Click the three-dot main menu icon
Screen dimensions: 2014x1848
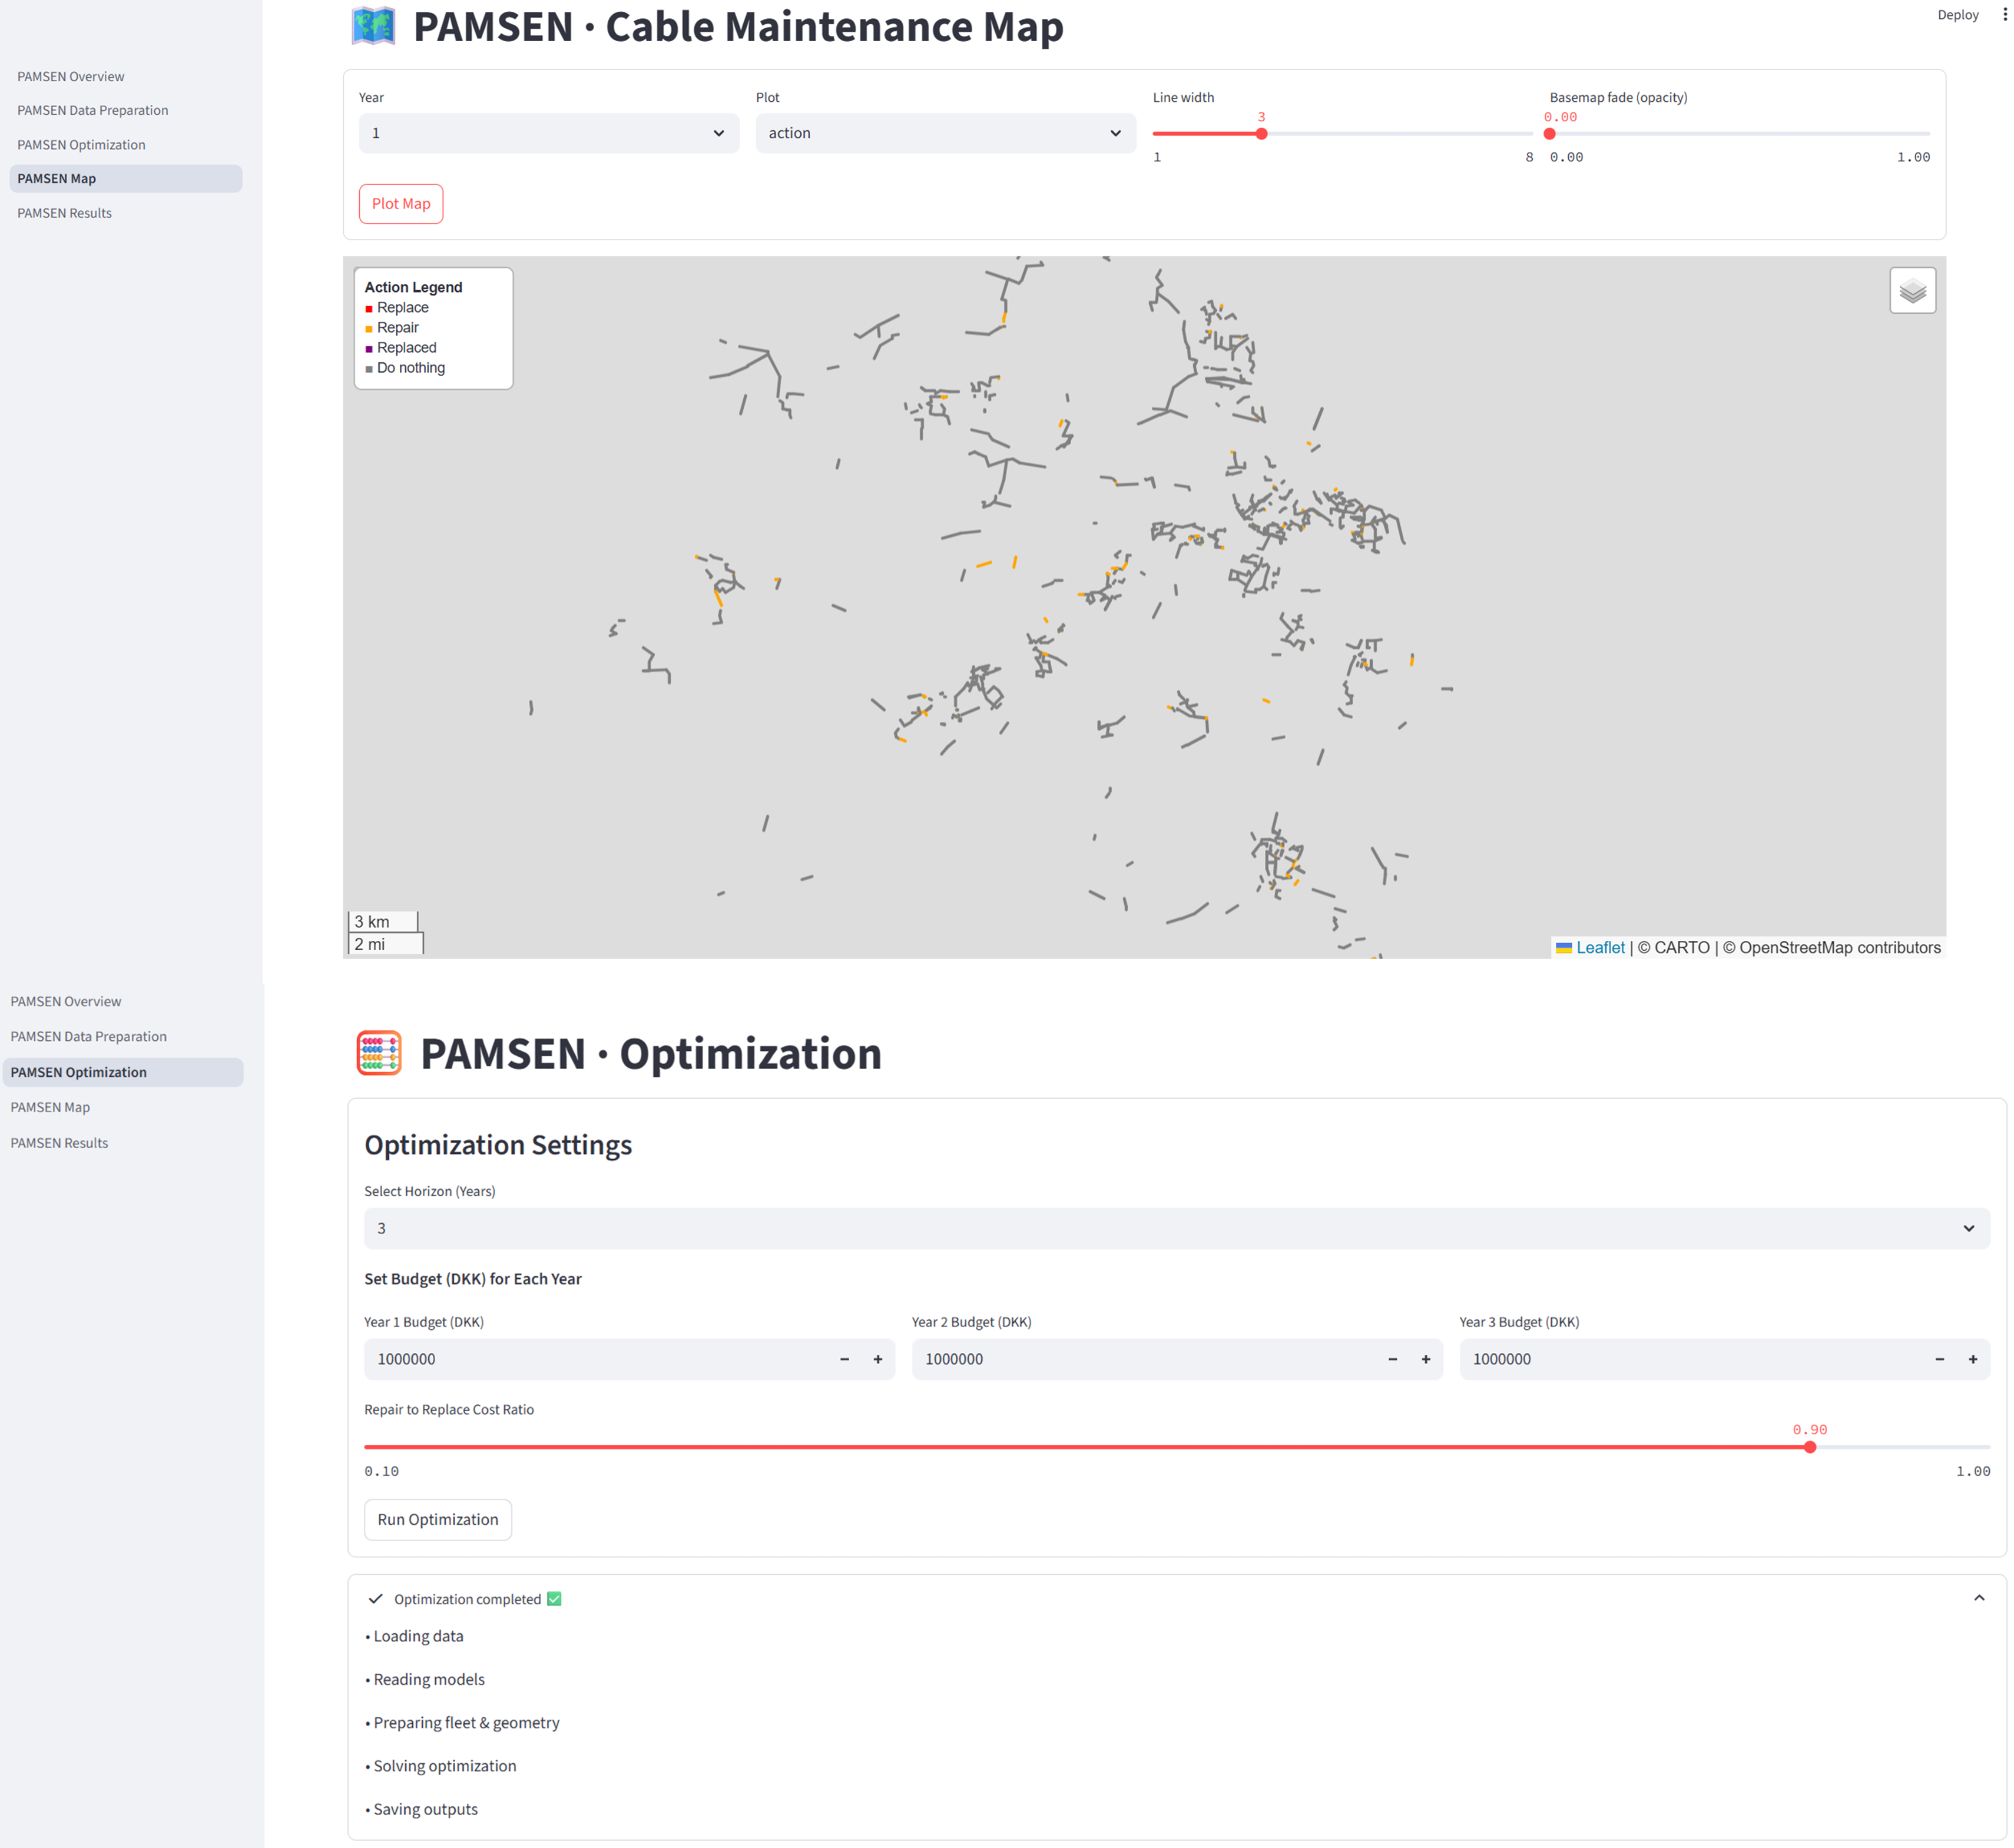pyautogui.click(x=2004, y=15)
